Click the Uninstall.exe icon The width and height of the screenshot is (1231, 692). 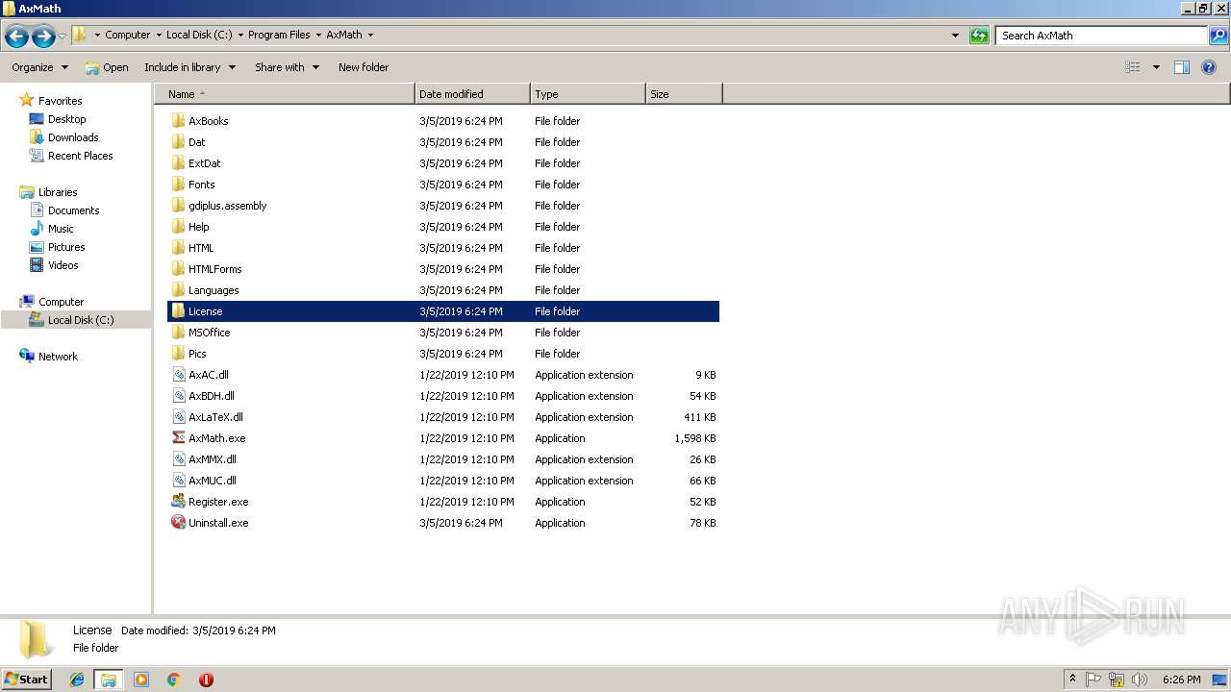pyautogui.click(x=178, y=523)
